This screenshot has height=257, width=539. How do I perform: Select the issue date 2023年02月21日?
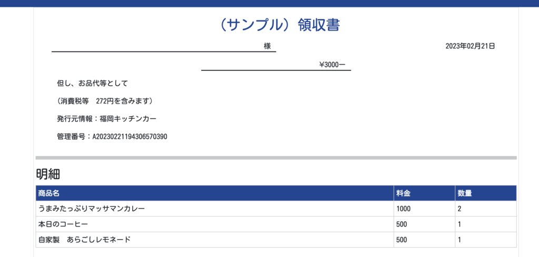(470, 46)
